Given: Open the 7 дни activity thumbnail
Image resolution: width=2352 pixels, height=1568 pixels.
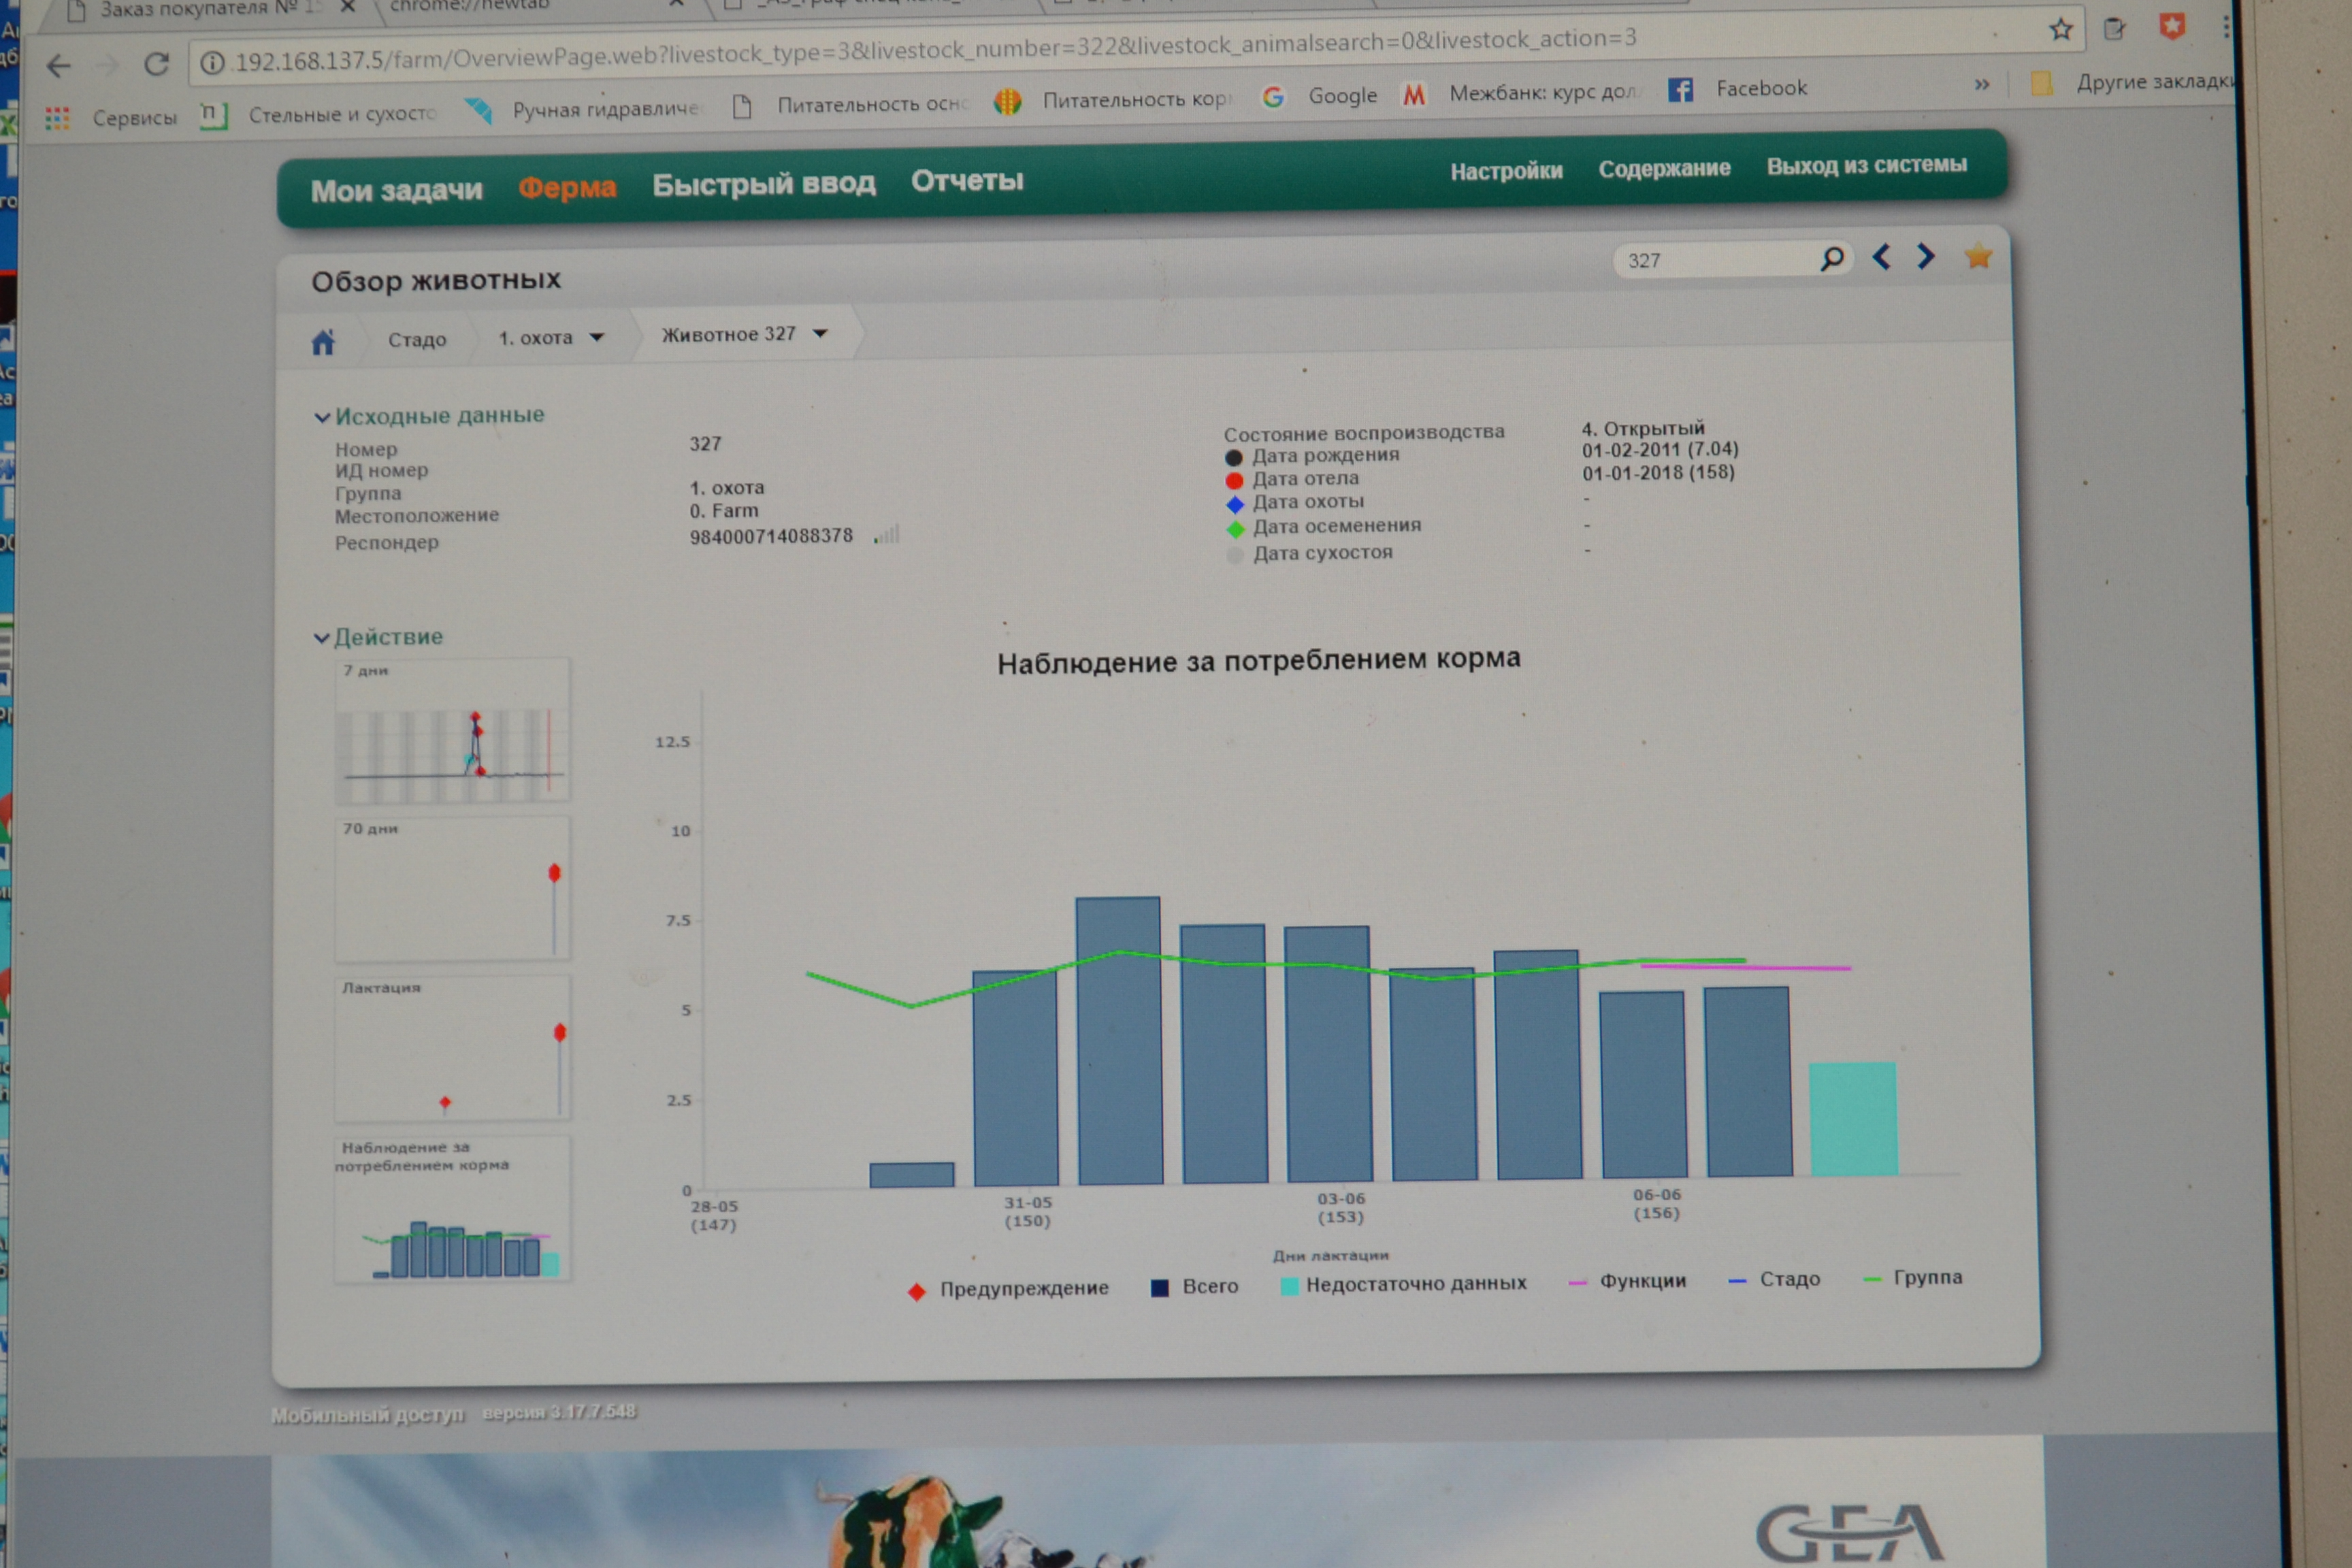Looking at the screenshot, I should point(452,730).
